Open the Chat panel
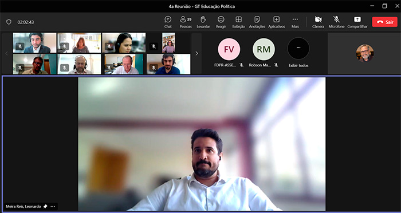 point(168,22)
